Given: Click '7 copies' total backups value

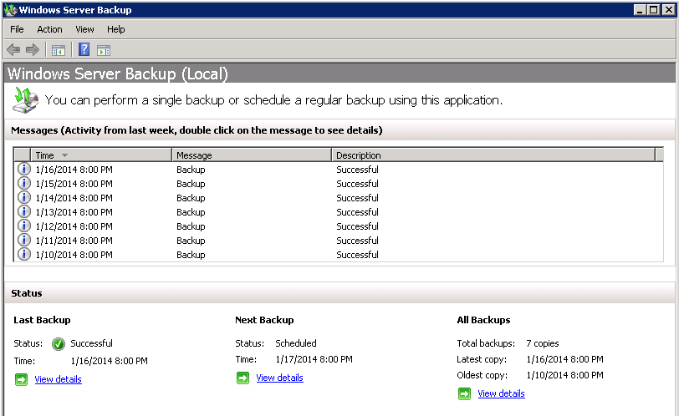Looking at the screenshot, I should tap(543, 343).
